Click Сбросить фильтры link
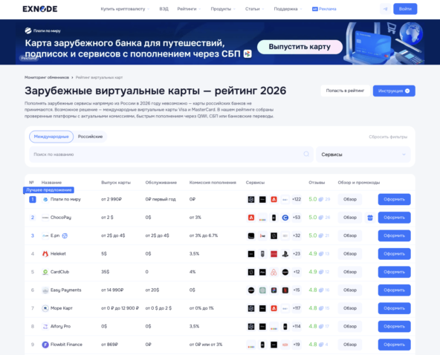 [x=388, y=137]
